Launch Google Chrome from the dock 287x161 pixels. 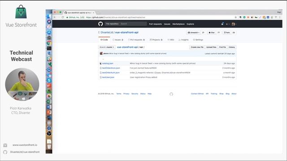click(49, 43)
